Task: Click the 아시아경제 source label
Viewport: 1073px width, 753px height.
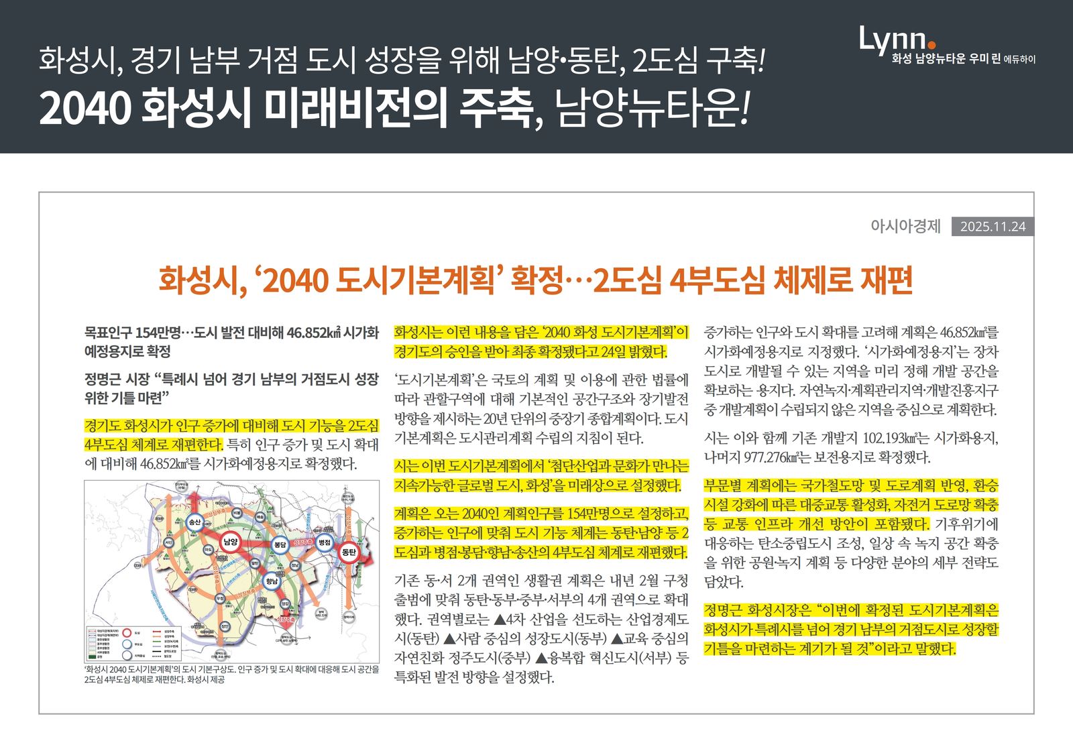Action: pos(905,226)
